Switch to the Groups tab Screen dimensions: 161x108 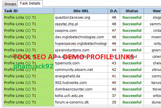[x=10, y=4]
